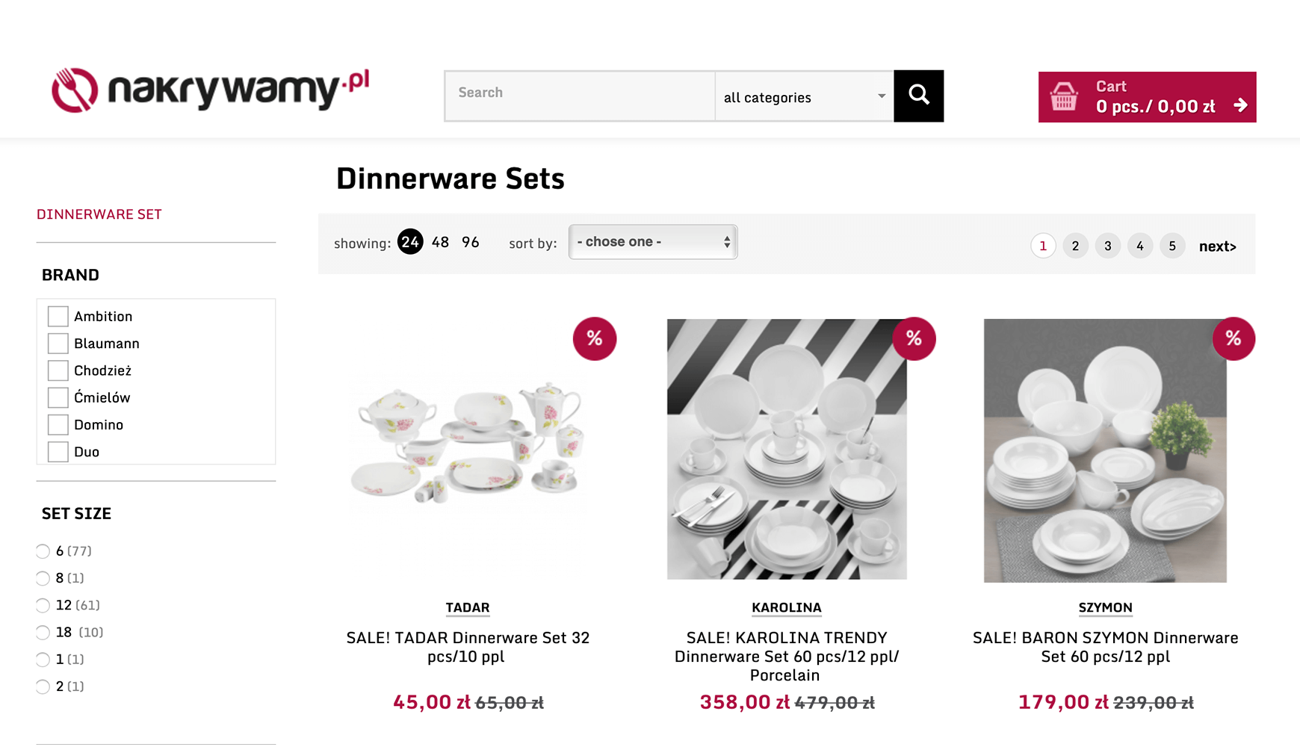Open the all categories dropdown
Screen dimensions: 1300x747
(x=804, y=96)
